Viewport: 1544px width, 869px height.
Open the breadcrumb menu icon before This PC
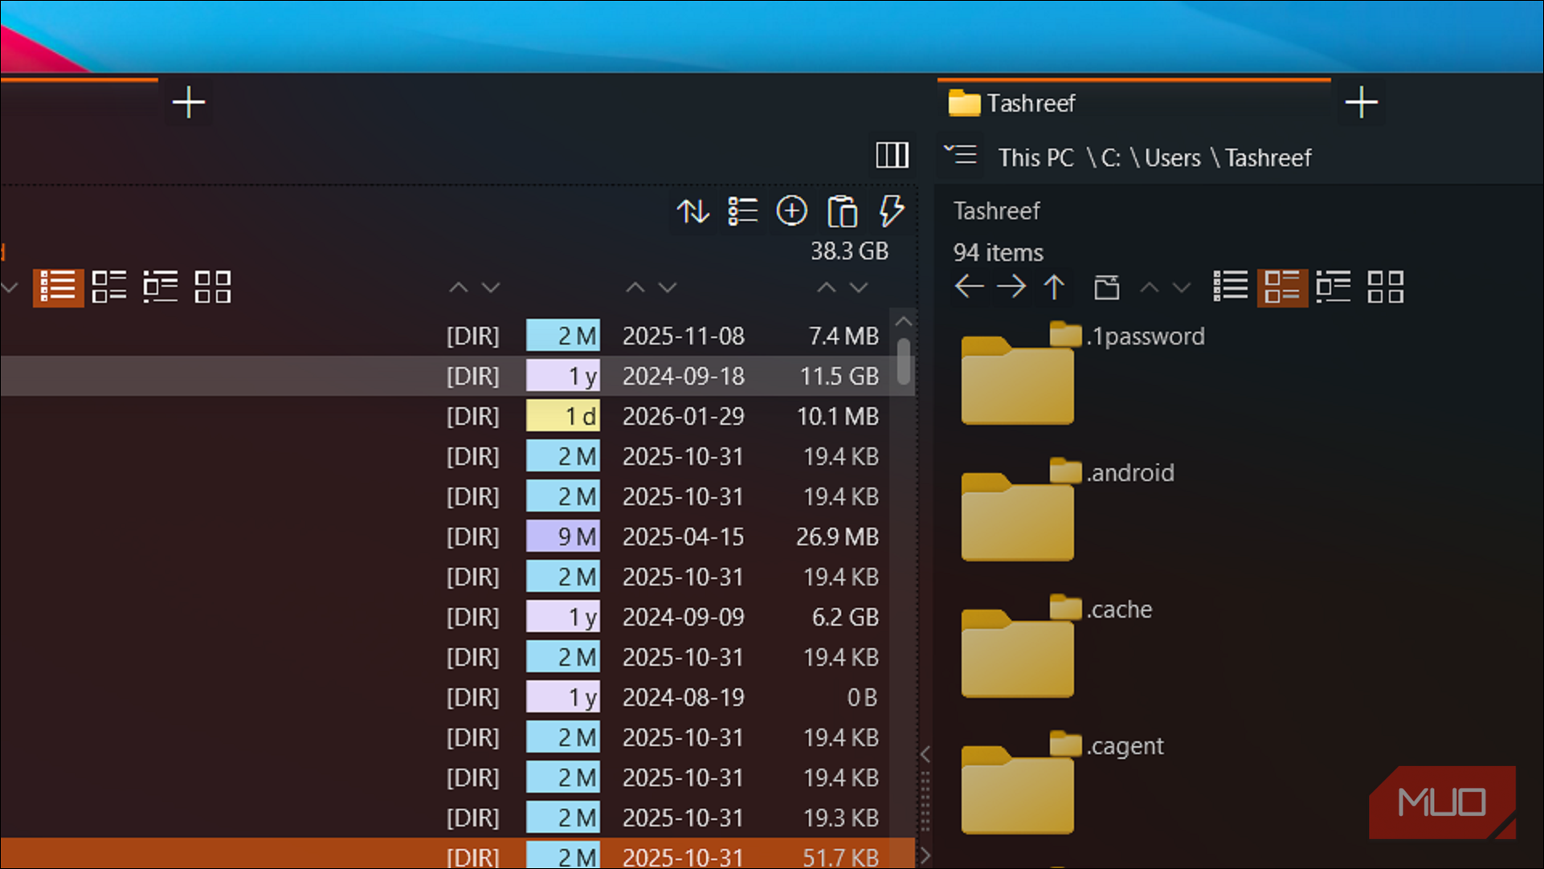tap(961, 154)
